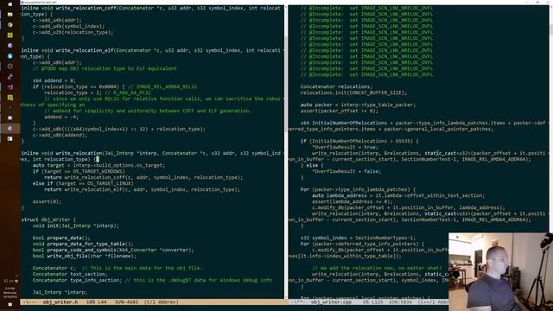Click 'assert(lambda_address >= 0);' line
This screenshot has height=311, width=553.
pos(353,201)
